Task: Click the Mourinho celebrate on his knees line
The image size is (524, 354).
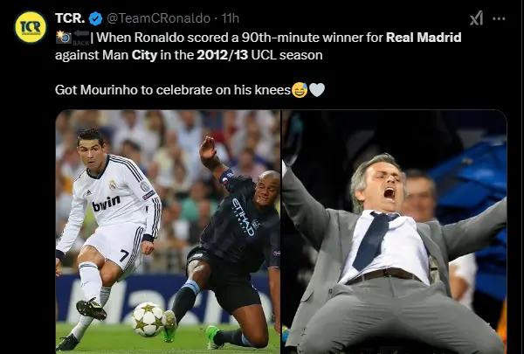Action: (x=173, y=90)
